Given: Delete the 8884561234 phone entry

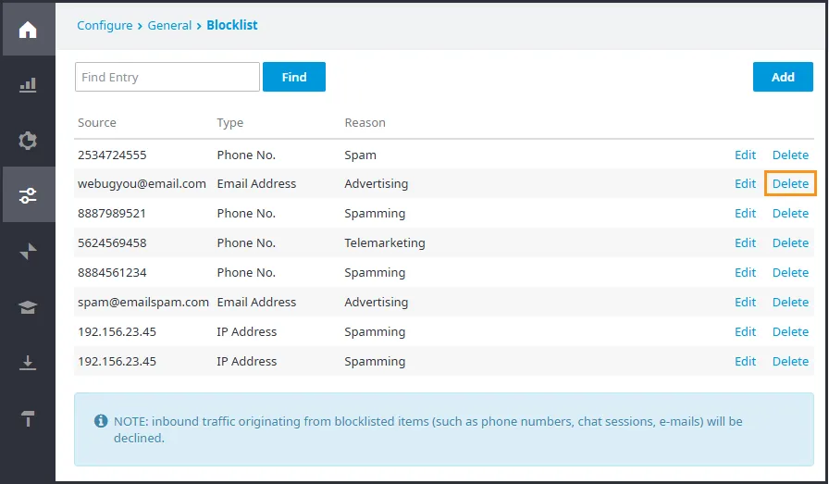Looking at the screenshot, I should 790,272.
